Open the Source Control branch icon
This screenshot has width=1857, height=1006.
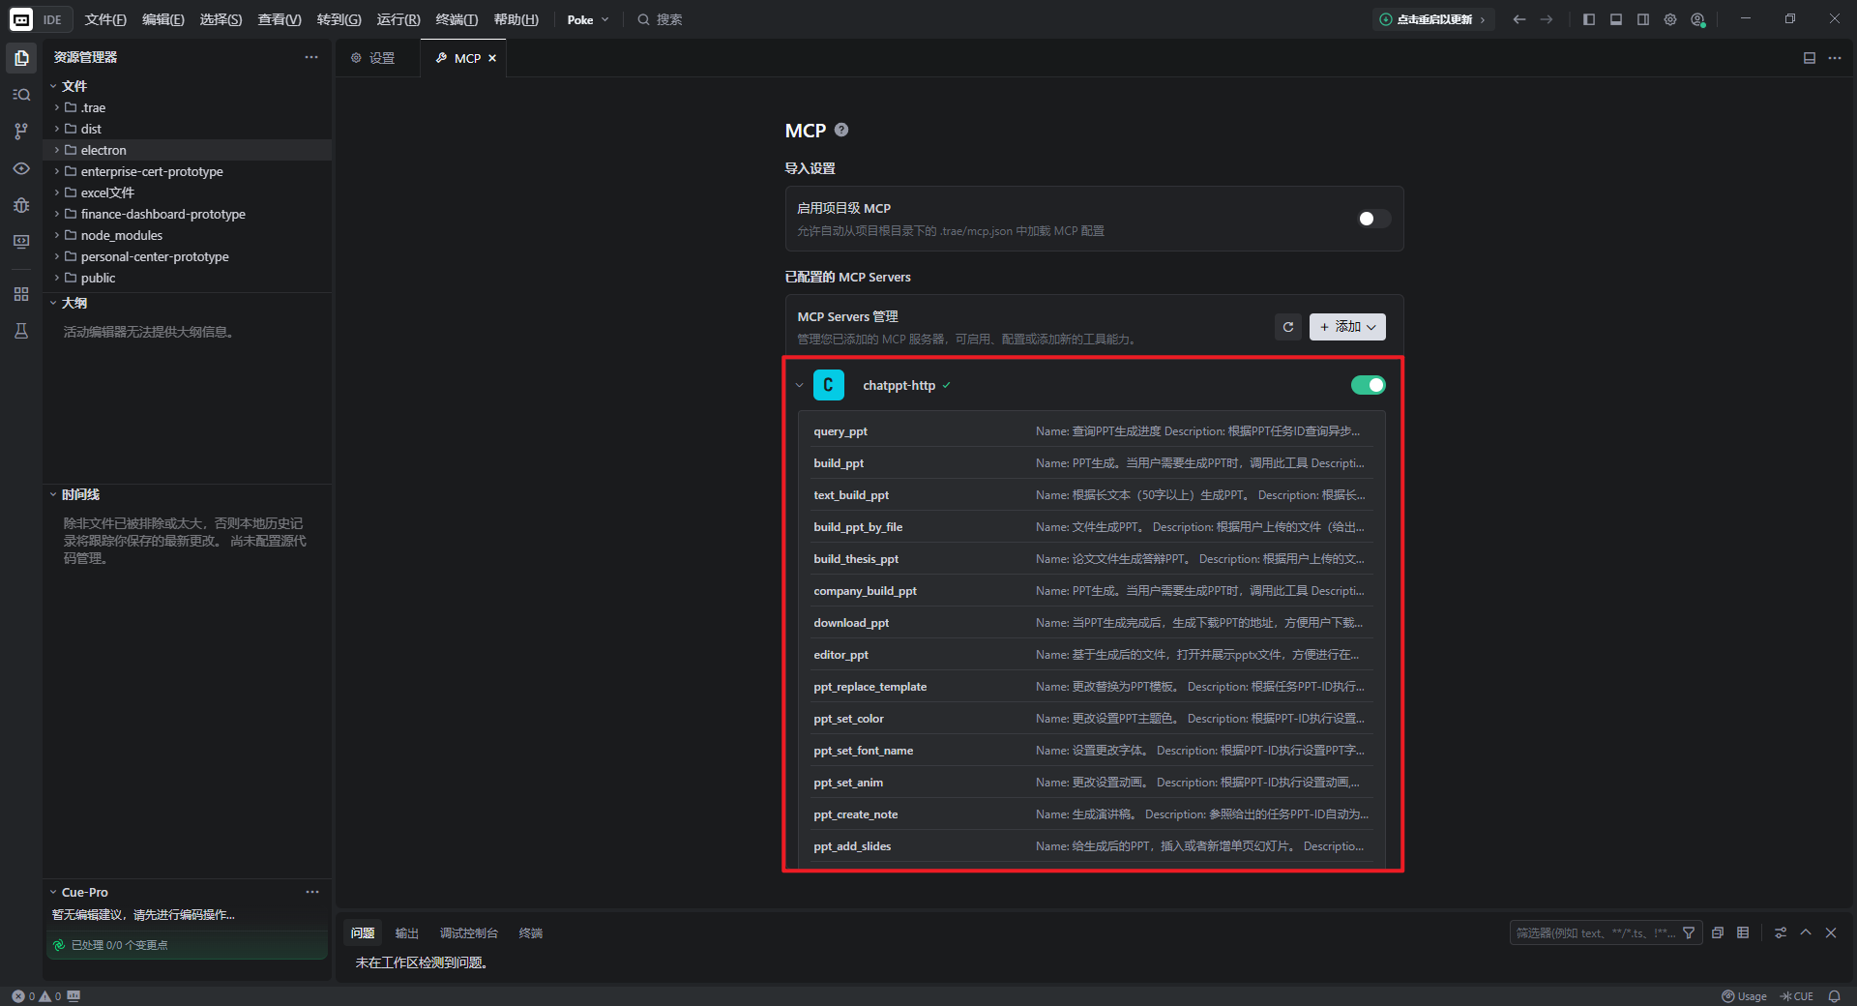click(x=21, y=132)
